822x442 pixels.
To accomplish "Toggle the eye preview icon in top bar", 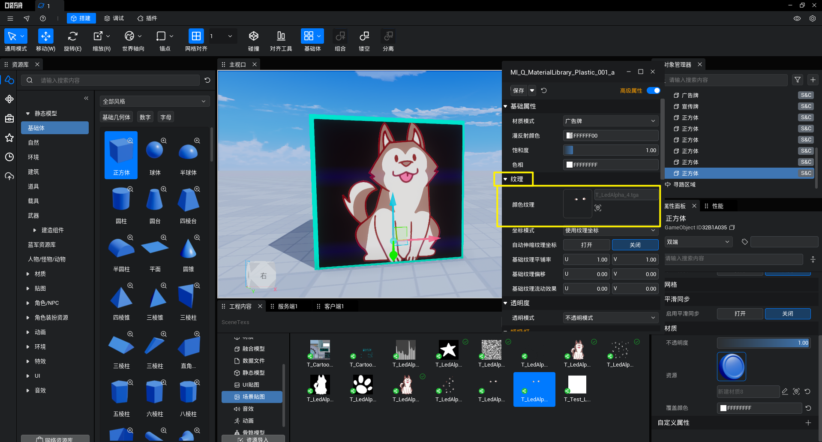I will [x=797, y=18].
